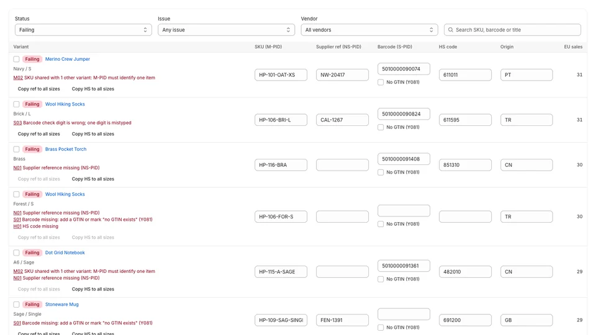The width and height of the screenshot is (596, 335).
Task: Open the Dot Grid Notebook product link
Action: pyautogui.click(x=65, y=252)
